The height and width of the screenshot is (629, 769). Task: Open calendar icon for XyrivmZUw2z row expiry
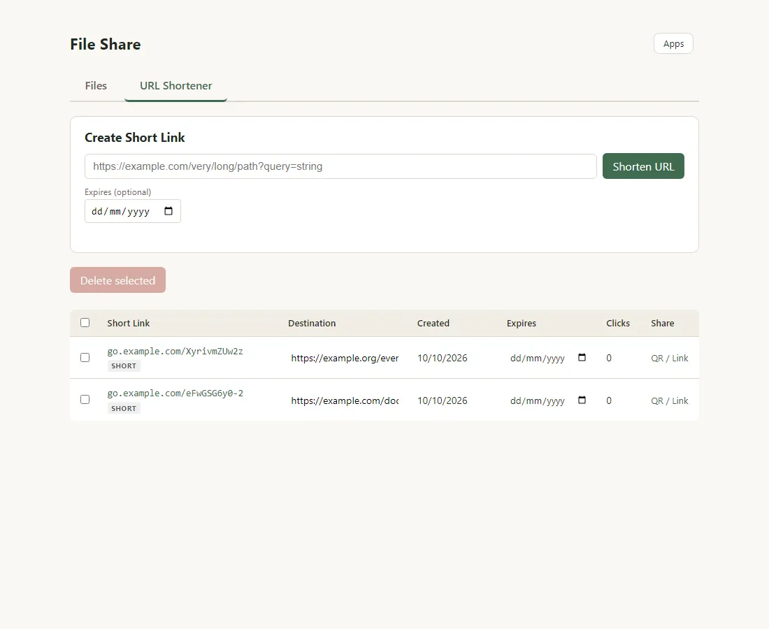[582, 357]
